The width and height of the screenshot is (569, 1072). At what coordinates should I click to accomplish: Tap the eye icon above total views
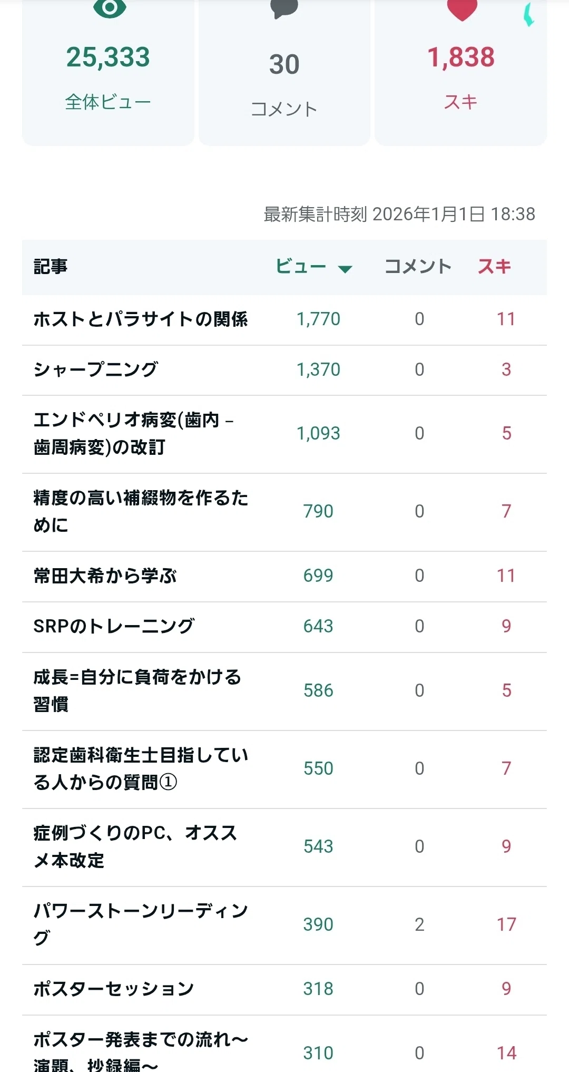pyautogui.click(x=109, y=8)
